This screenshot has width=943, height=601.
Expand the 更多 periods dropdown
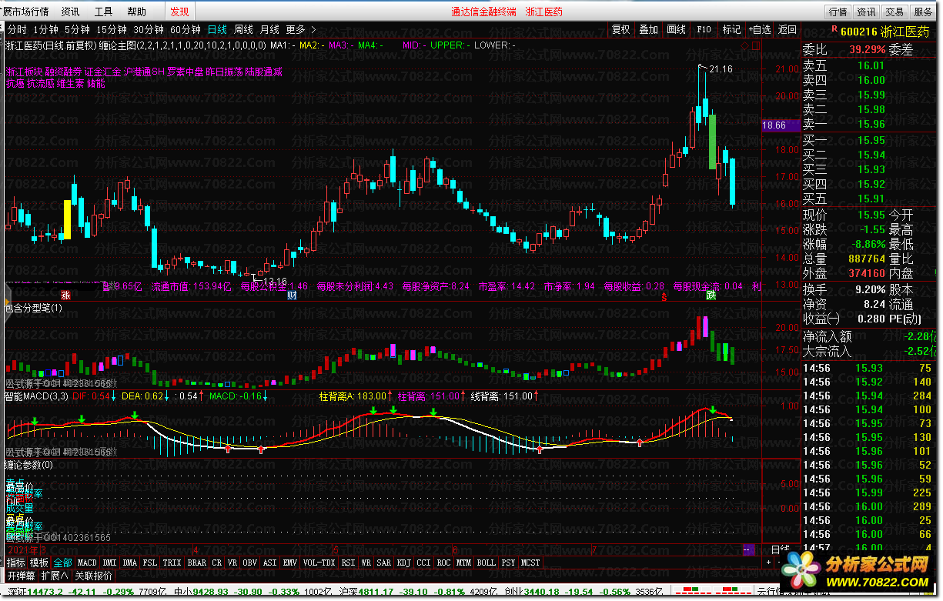pos(300,30)
